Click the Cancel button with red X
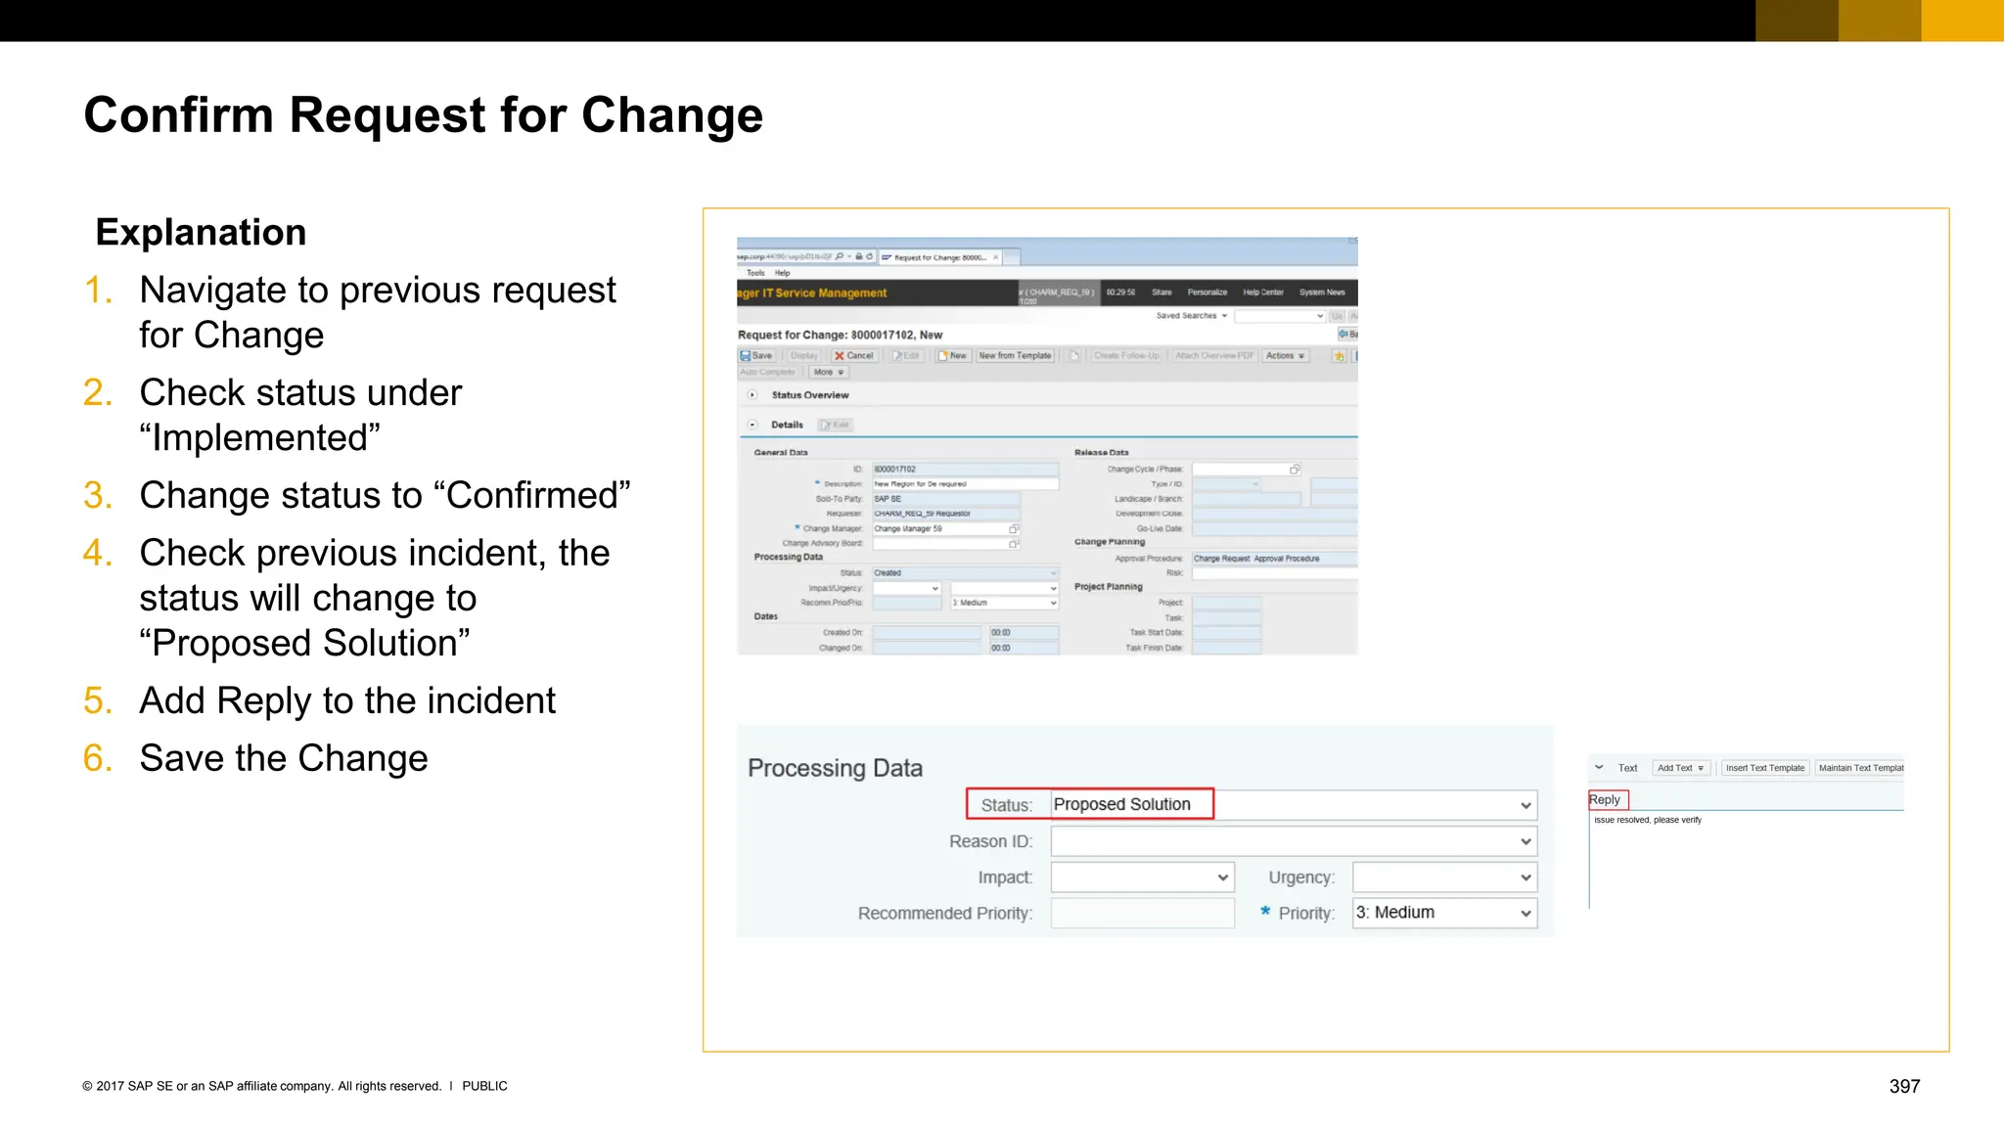Image resolution: width=2004 pixels, height=1127 pixels. tap(854, 356)
